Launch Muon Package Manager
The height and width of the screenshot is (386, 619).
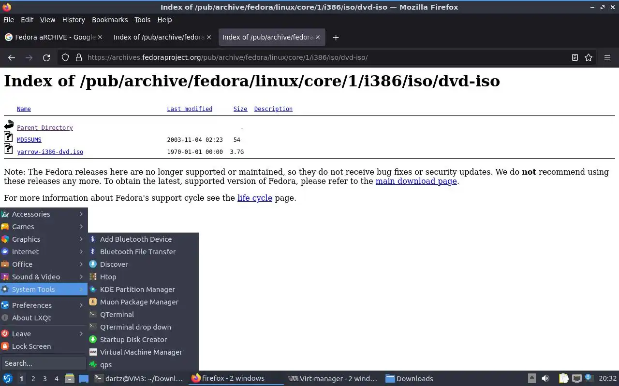pos(143,302)
